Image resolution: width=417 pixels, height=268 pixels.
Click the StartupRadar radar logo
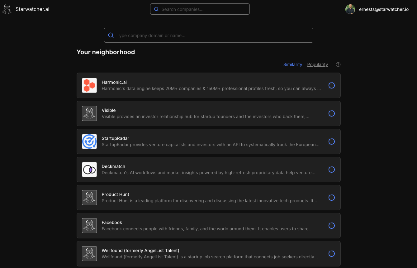point(89,141)
